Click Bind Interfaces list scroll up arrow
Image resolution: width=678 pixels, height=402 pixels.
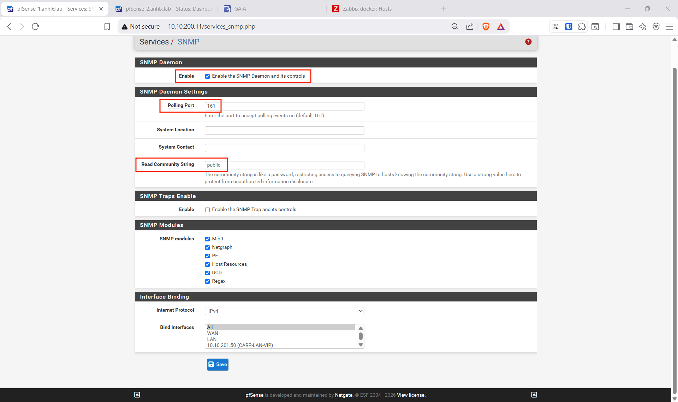(361, 328)
